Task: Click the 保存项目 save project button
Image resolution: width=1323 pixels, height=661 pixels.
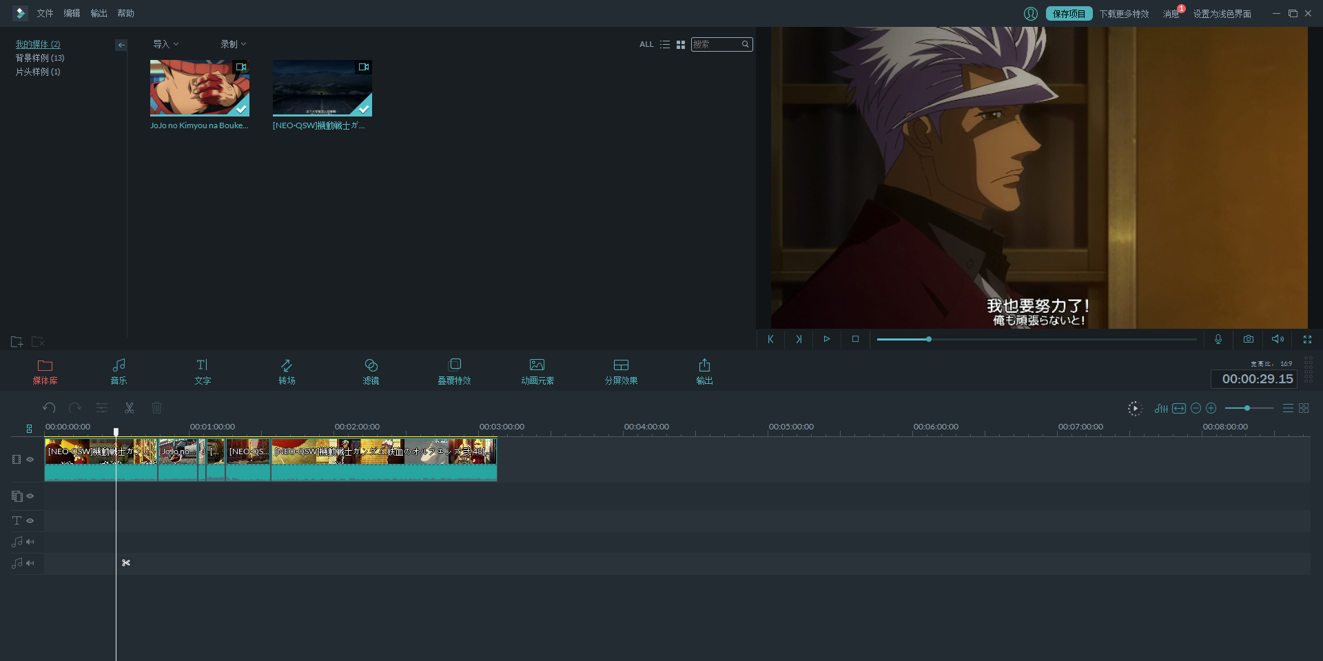Action: point(1069,14)
